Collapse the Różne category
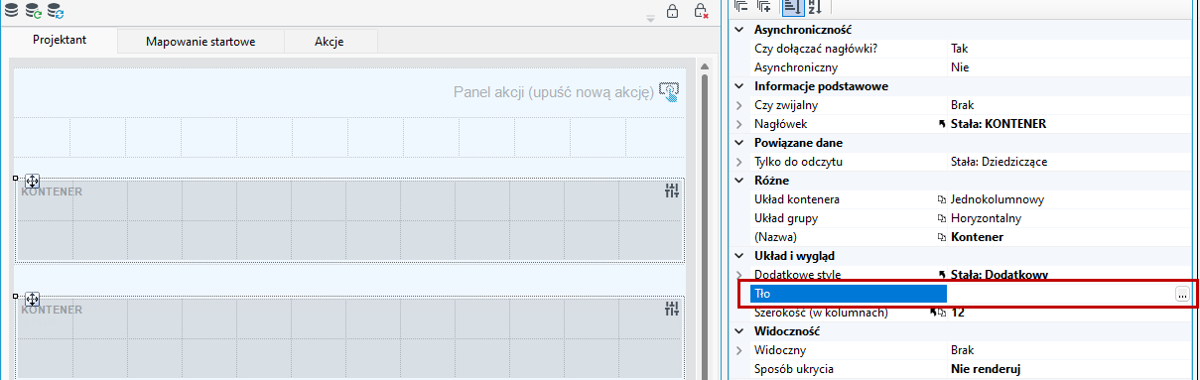Screen dimensions: 1200x380 tap(738, 181)
